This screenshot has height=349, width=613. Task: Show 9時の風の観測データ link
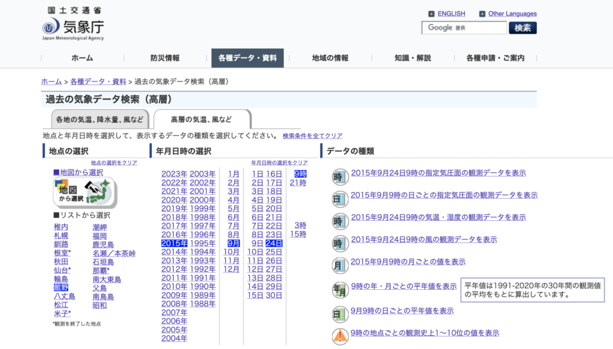click(424, 239)
